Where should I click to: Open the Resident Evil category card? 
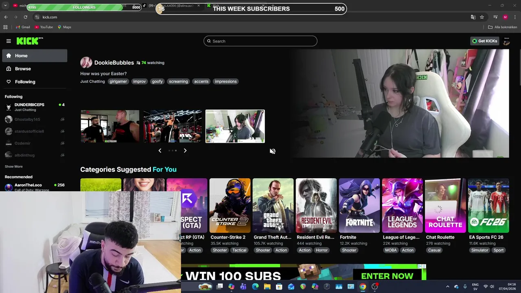[x=316, y=206]
